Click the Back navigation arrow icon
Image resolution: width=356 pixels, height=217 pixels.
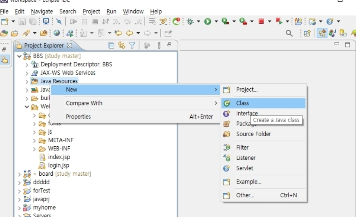(x=130, y=33)
